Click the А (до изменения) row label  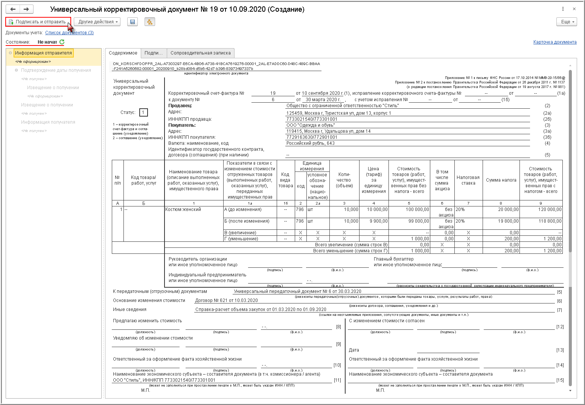click(243, 209)
